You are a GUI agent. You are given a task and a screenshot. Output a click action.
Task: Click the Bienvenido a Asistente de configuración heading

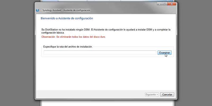tap(67, 18)
